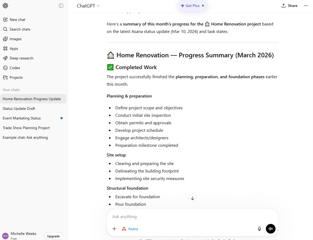Image resolution: width=313 pixels, height=240 pixels.
Task: Select Deep research
Action: [x=21, y=58]
